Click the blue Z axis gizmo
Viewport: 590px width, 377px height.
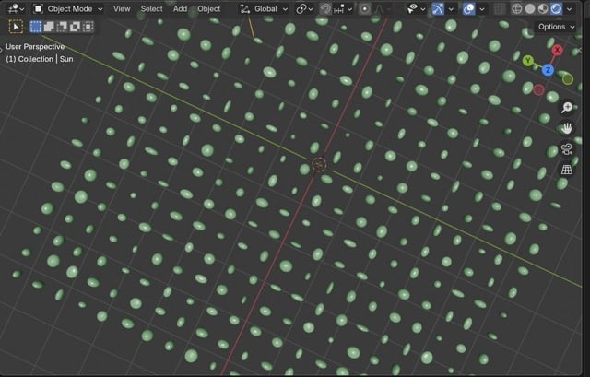(x=548, y=70)
